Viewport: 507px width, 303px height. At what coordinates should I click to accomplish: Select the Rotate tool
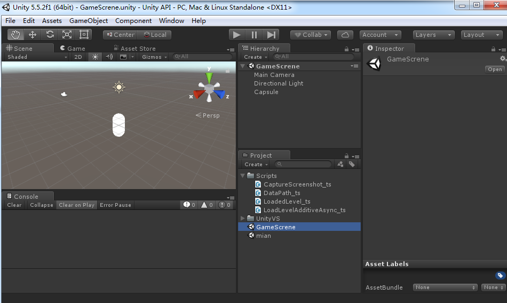[50, 35]
